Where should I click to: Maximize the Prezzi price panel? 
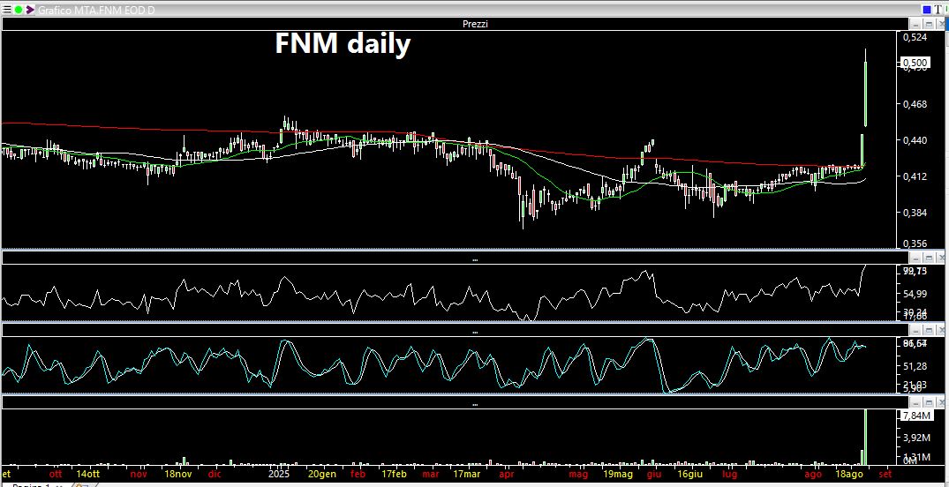coord(927,24)
